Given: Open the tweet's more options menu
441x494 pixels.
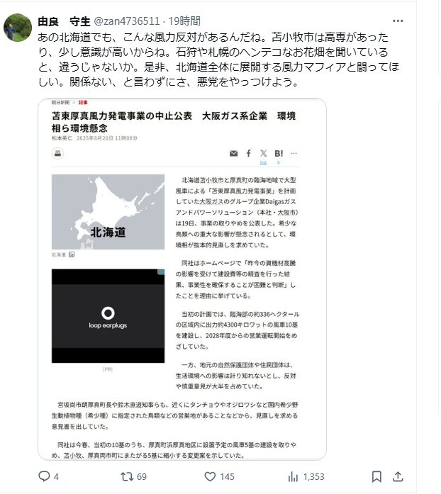Looking at the screenshot, I should [x=398, y=21].
